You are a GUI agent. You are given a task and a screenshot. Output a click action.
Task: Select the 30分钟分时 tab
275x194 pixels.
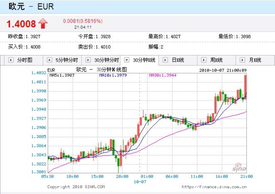[x=107, y=60]
